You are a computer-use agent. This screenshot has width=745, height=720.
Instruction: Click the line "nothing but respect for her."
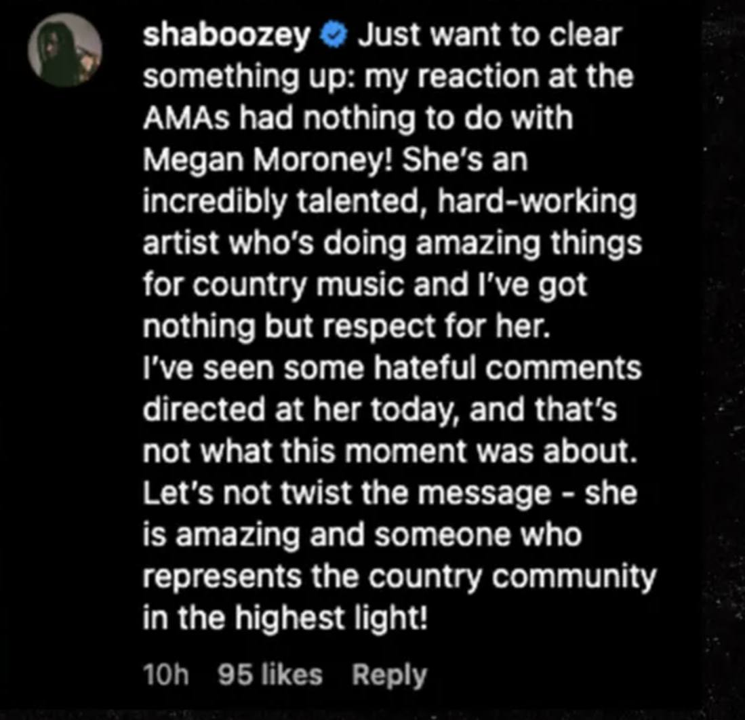pyautogui.click(x=347, y=327)
